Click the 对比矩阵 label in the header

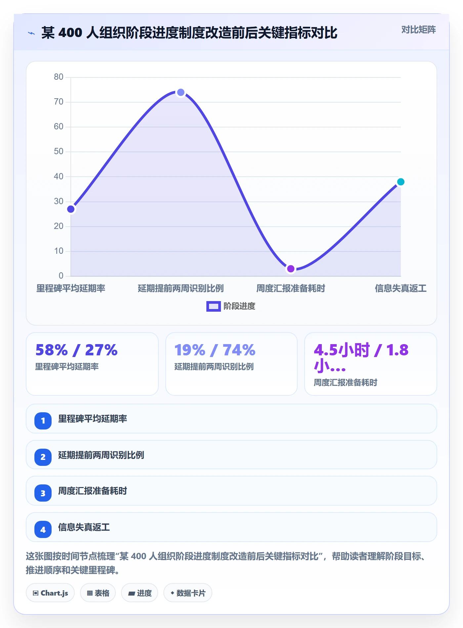(418, 30)
